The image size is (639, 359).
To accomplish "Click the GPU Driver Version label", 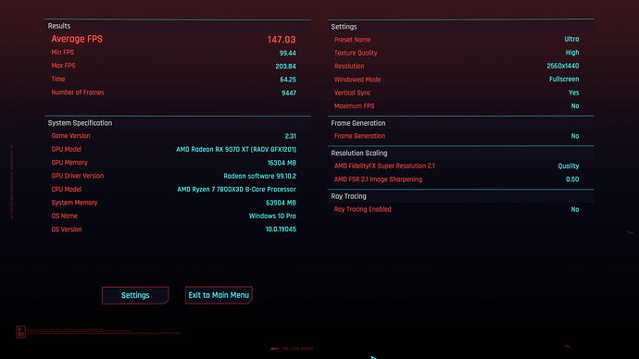I will (x=78, y=176).
